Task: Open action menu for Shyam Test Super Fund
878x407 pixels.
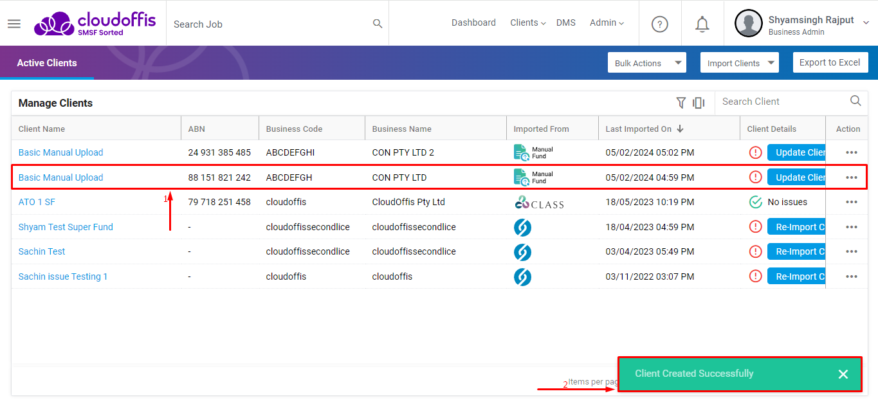Action: click(x=852, y=227)
